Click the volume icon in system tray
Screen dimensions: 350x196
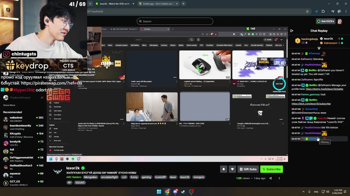point(328,192)
